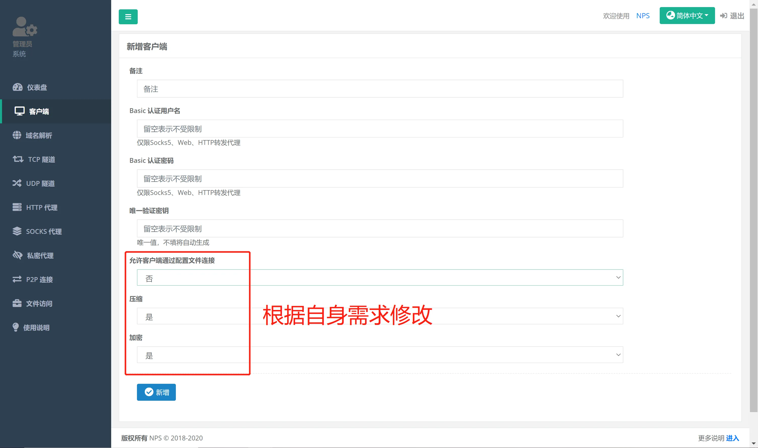Open 文件访问 in sidebar
The width and height of the screenshot is (758, 448).
[x=56, y=303]
